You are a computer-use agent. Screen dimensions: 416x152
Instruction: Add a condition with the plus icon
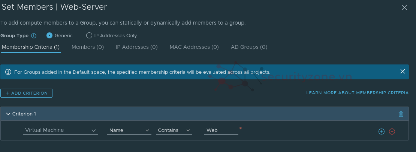click(x=382, y=132)
